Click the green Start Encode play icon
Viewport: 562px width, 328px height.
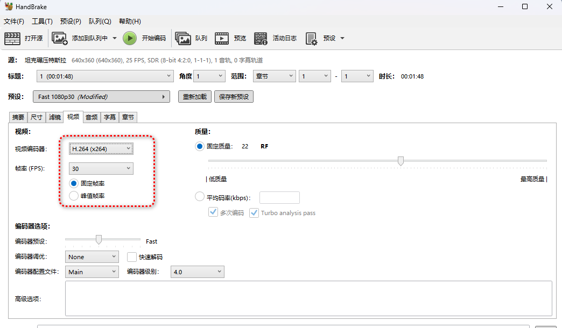tap(130, 38)
